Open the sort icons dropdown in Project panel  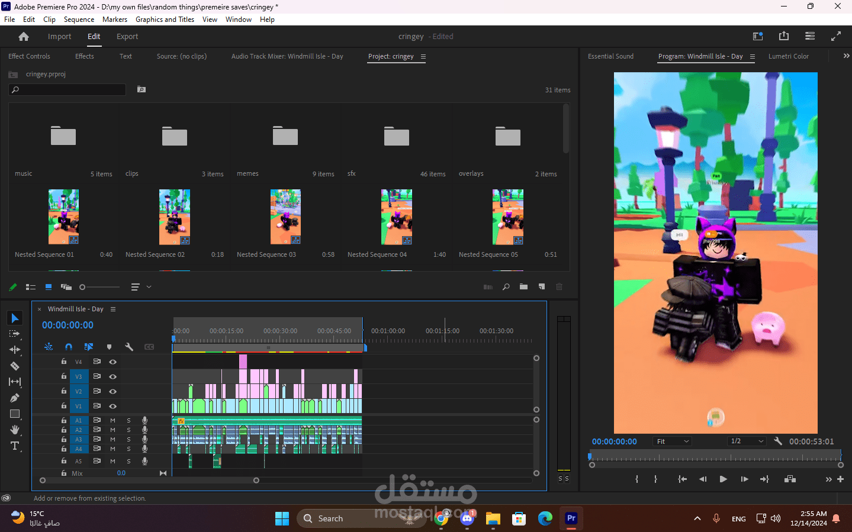141,287
